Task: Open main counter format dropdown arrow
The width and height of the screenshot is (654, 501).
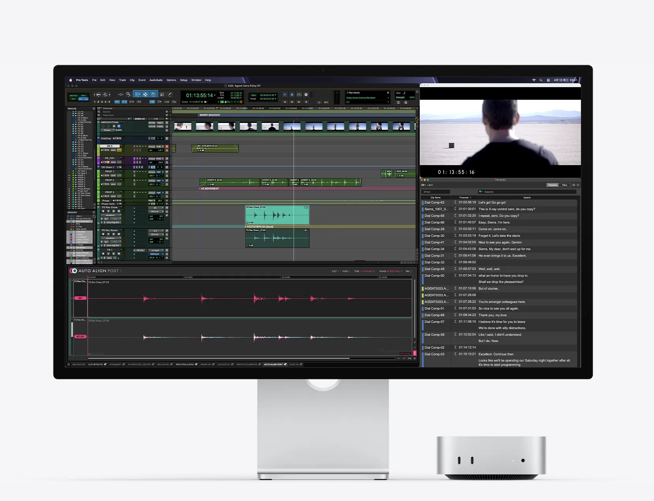Action: click(x=215, y=95)
